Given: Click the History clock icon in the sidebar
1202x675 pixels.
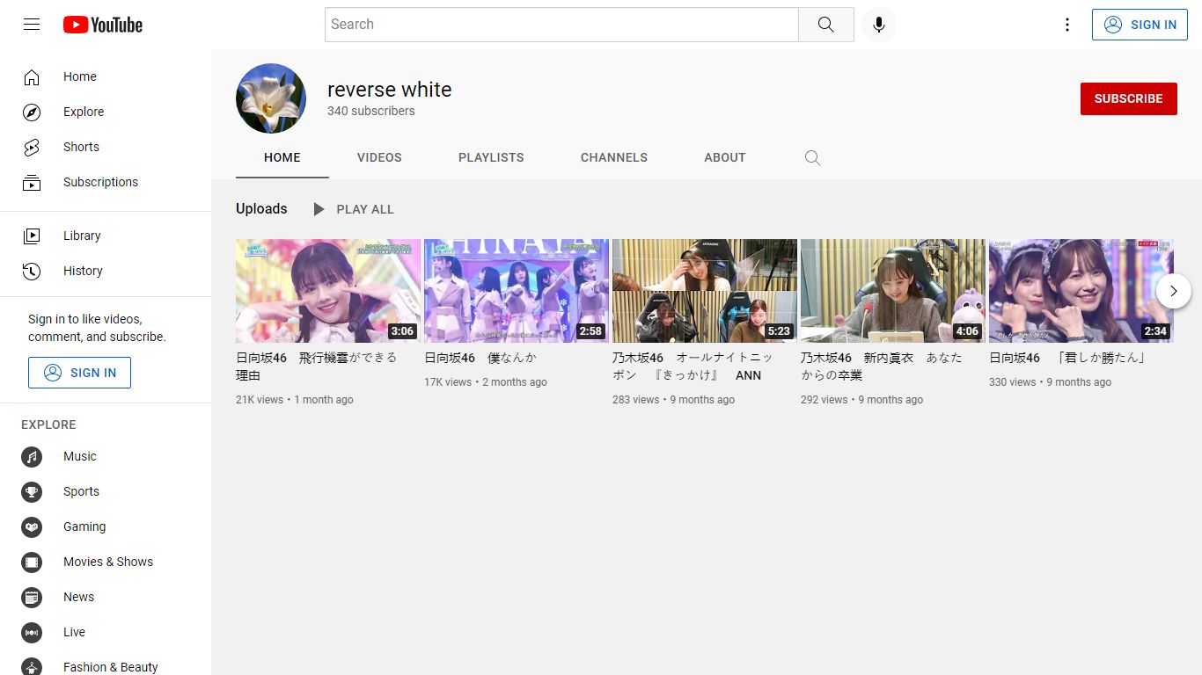Looking at the screenshot, I should pos(32,271).
